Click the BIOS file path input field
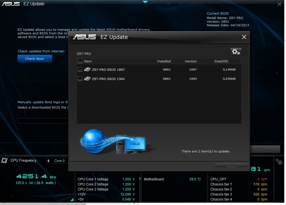 pyautogui.click(x=43, y=121)
